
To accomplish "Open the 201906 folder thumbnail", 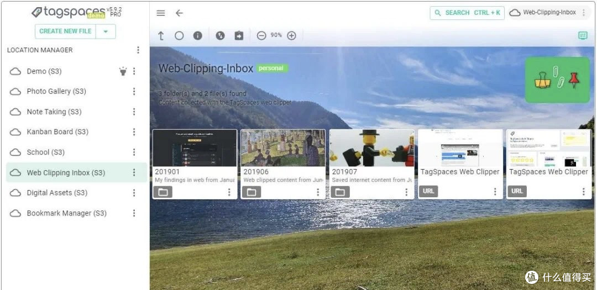I will (x=283, y=147).
